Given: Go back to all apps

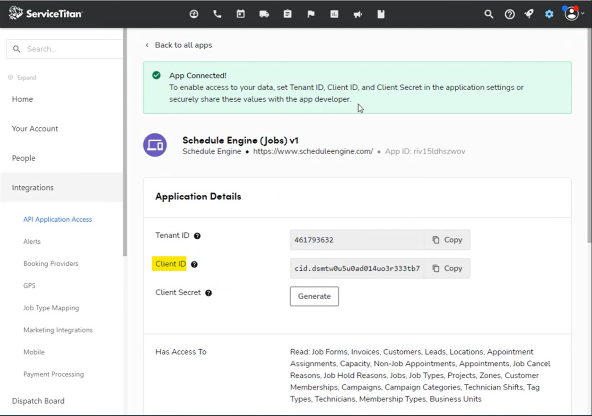Looking at the screenshot, I should pos(179,45).
